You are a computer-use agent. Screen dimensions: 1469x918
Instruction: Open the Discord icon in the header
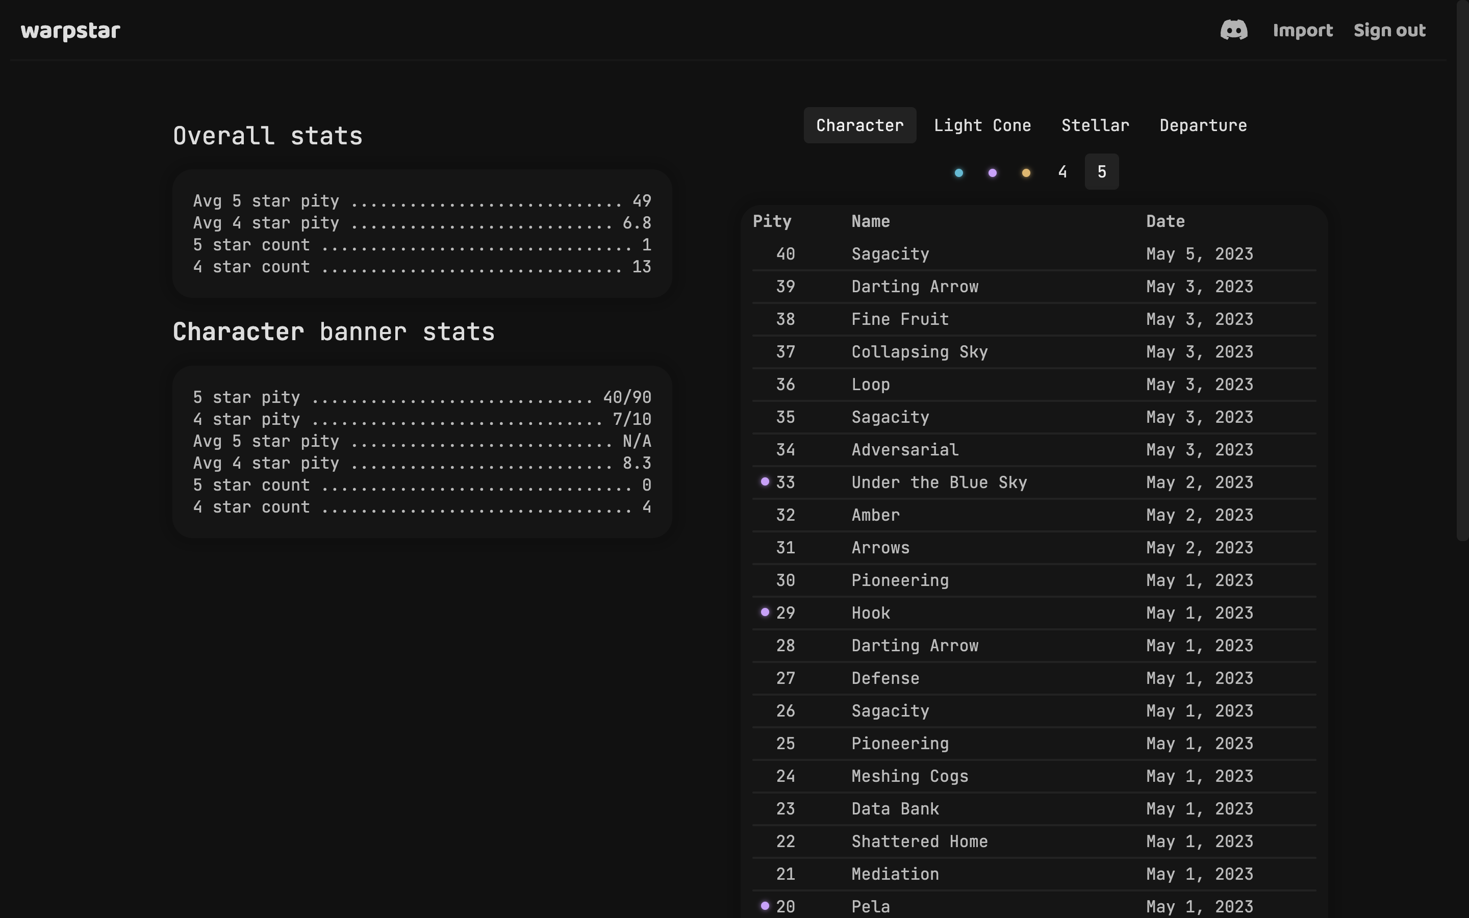click(1233, 29)
